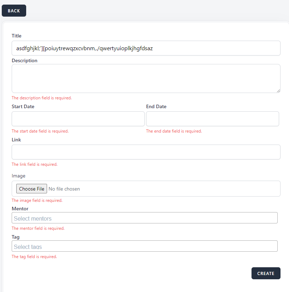Click the Link field label
Screen dimensions: 289x292
click(16, 140)
